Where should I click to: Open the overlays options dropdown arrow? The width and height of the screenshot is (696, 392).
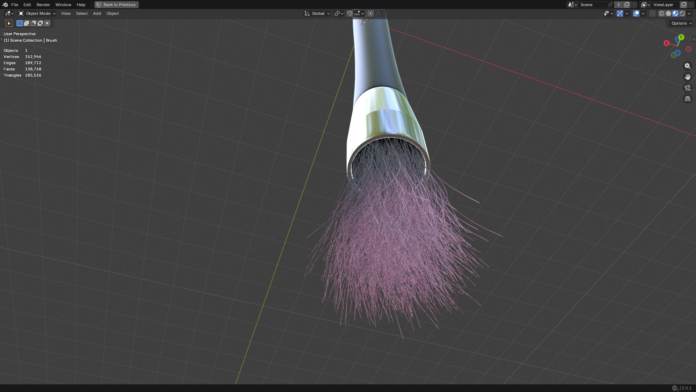(643, 13)
